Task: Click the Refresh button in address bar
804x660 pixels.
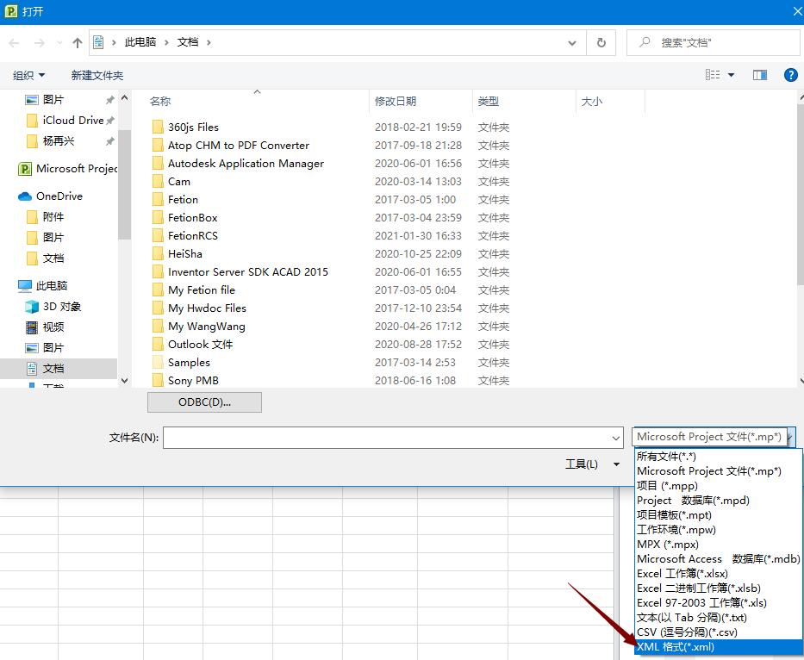Action: tap(601, 42)
